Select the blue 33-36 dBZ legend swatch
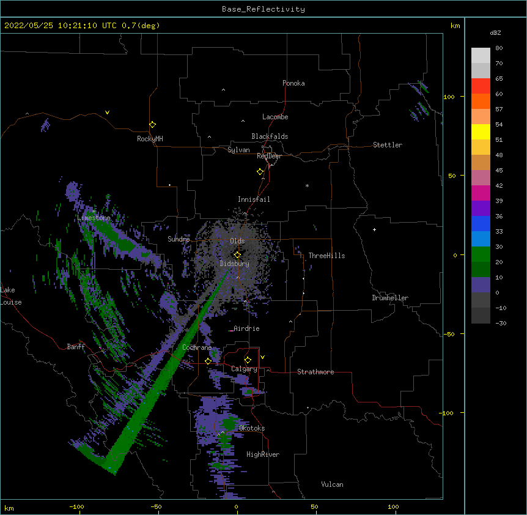The width and height of the screenshot is (527, 515). pyautogui.click(x=481, y=223)
